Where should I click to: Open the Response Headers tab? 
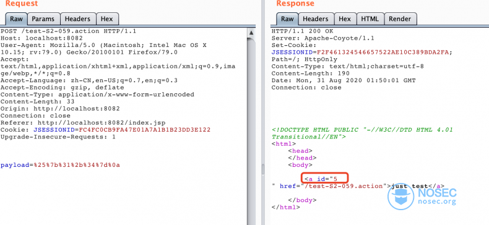[x=316, y=19]
